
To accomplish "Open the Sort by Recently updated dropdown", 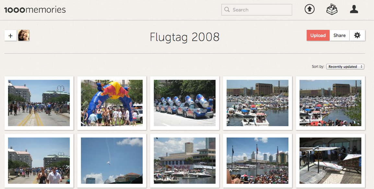I will coord(345,67).
